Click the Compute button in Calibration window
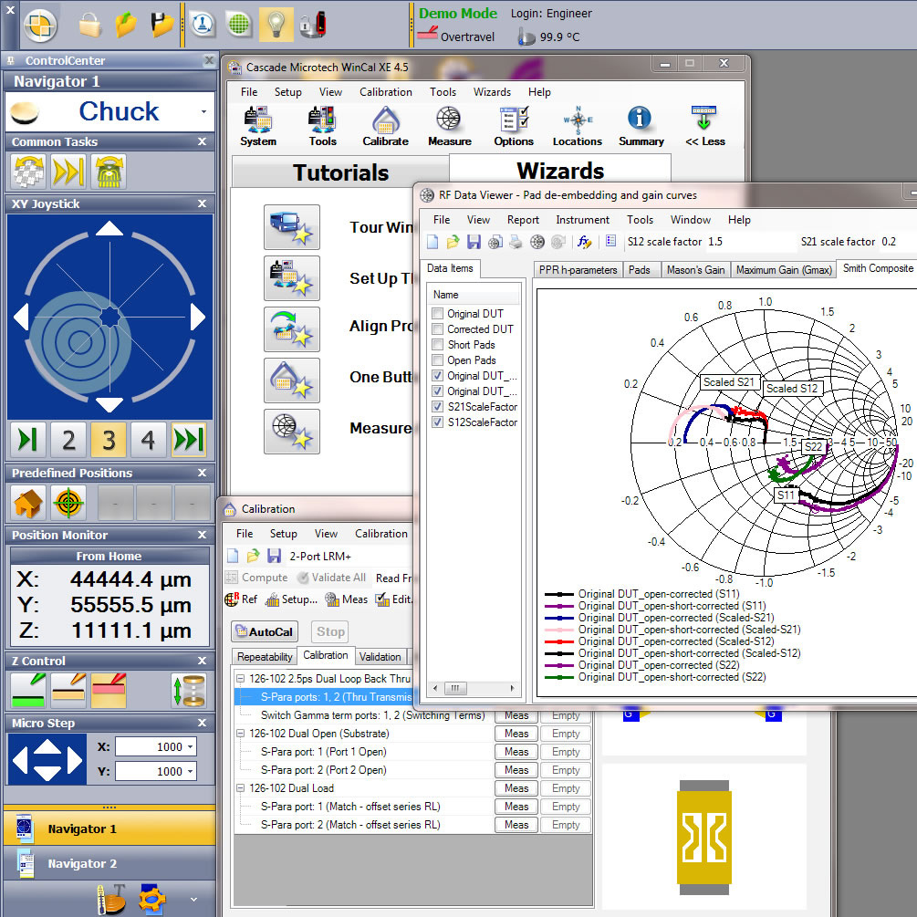This screenshot has height=917, width=917. click(256, 578)
